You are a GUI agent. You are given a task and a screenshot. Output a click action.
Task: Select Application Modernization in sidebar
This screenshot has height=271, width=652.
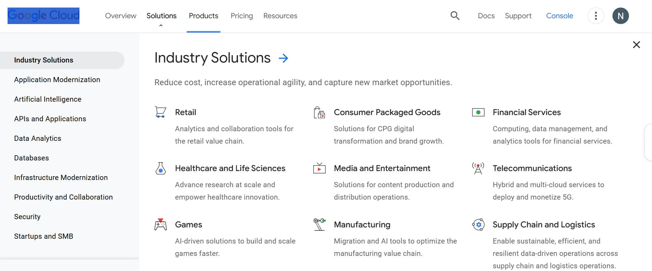(57, 80)
